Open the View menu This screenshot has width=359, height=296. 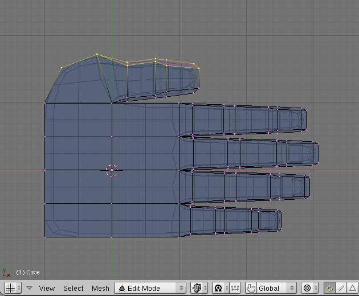click(x=47, y=288)
